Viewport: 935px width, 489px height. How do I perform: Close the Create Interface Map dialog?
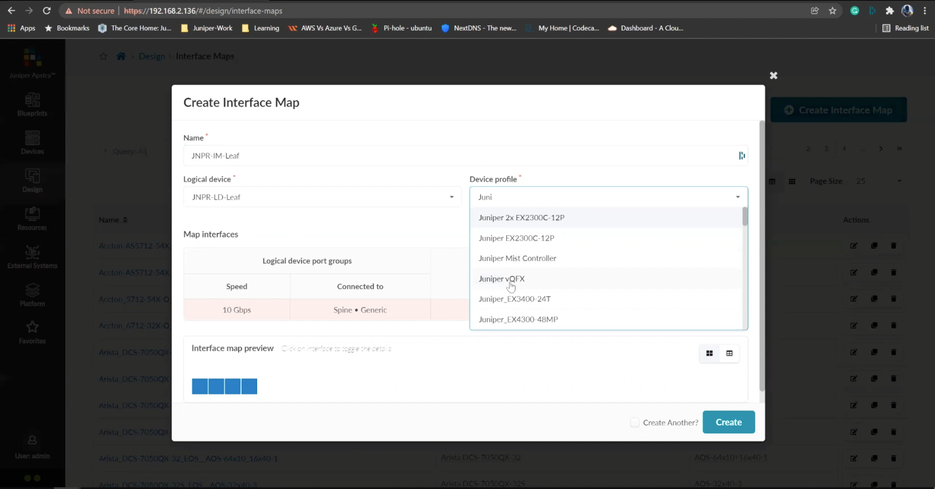pos(773,76)
